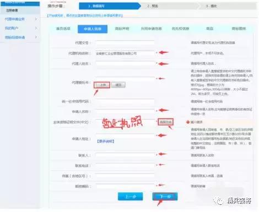Switch to the 首页选项 tab
Screen dimensions: 259x212
coord(63,29)
